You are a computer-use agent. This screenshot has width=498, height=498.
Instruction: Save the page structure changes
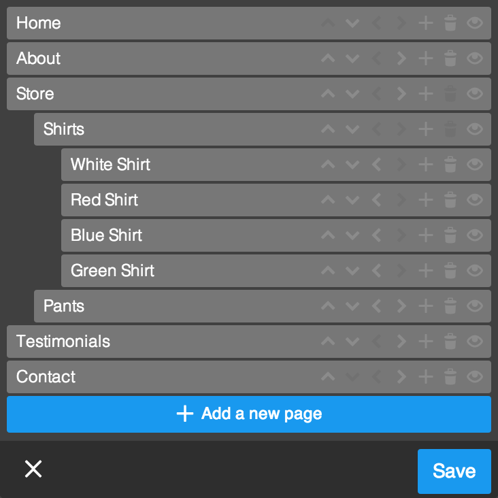click(454, 471)
